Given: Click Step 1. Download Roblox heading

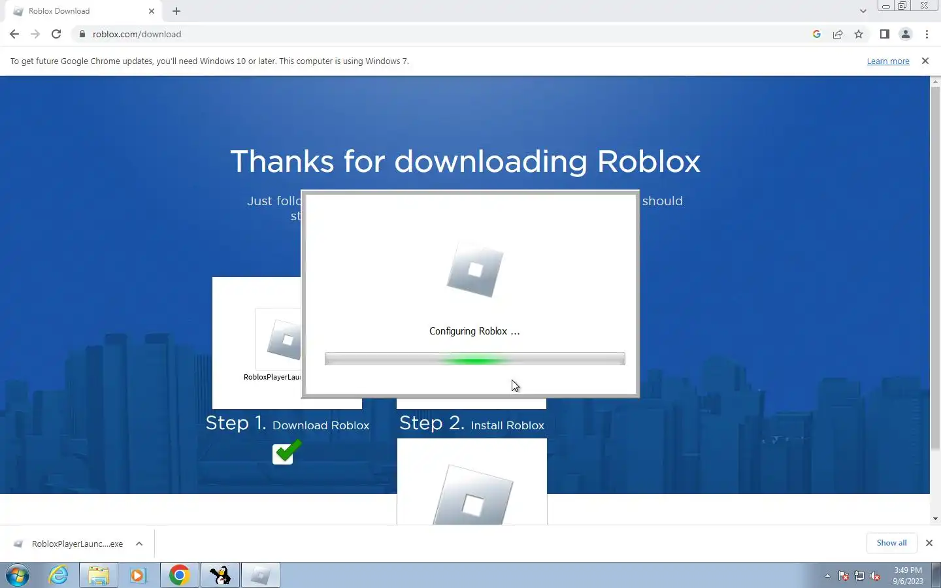Looking at the screenshot, I should point(288,423).
